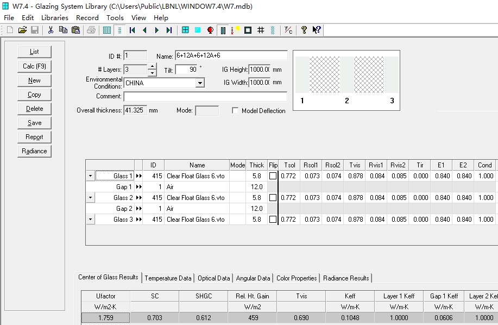Open the Environmental Conditions dropdown
This screenshot has height=325, width=498.
click(200, 83)
